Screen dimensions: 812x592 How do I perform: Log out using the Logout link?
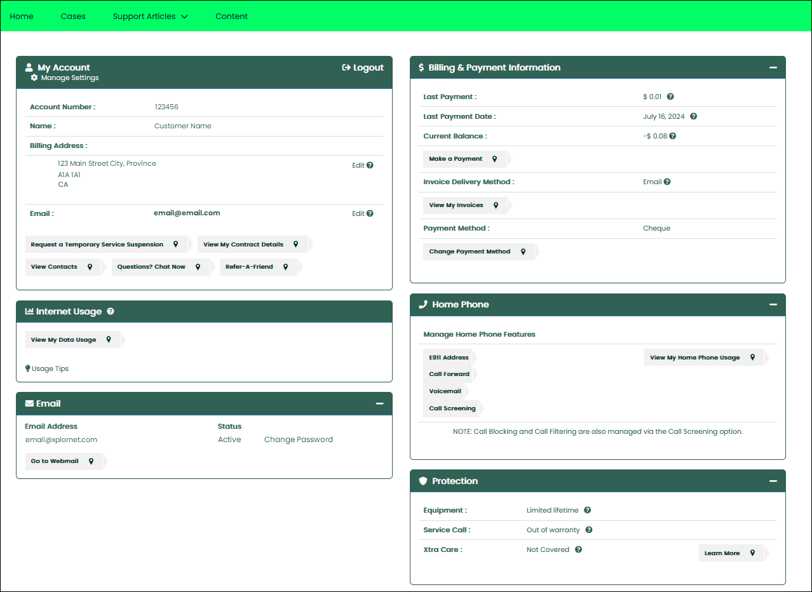(363, 67)
